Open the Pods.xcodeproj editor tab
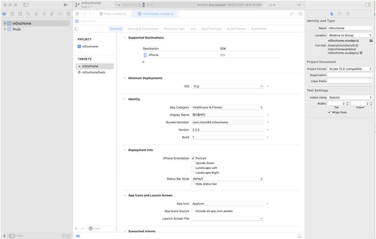The image size is (376, 239). 113,14
